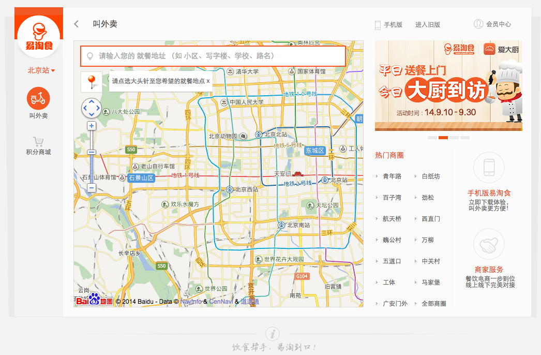Open the 商家服务 link
Image resolution: width=541 pixels, height=355 pixels.
coord(489,270)
